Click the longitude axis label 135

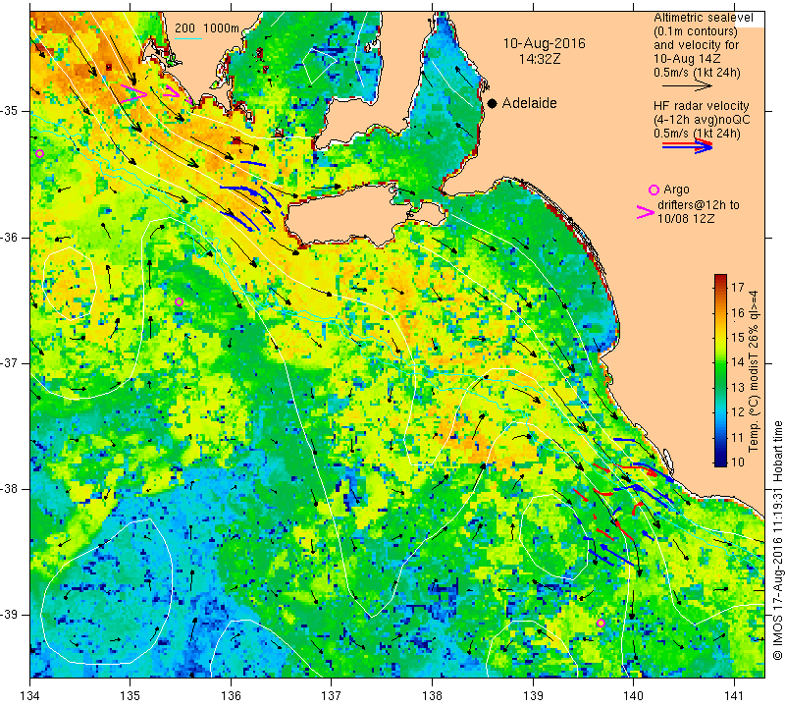coord(131,696)
